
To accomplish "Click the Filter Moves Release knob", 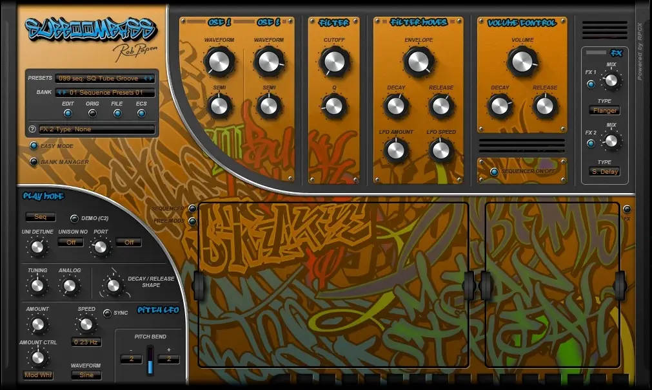I will 441,106.
